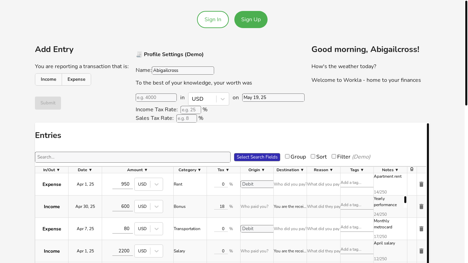Open the Reason column header menu
Image resolution: width=468 pixels, height=263 pixels.
[323, 170]
